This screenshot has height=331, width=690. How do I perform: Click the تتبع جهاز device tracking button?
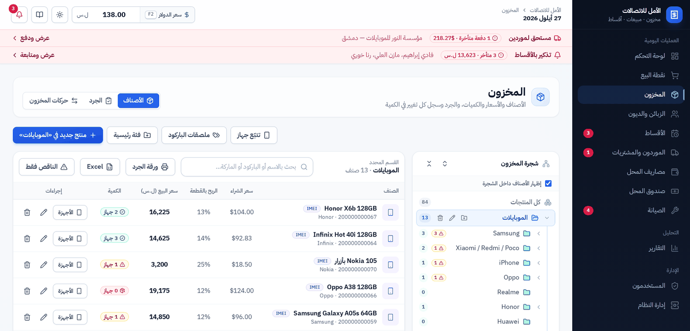coord(254,135)
